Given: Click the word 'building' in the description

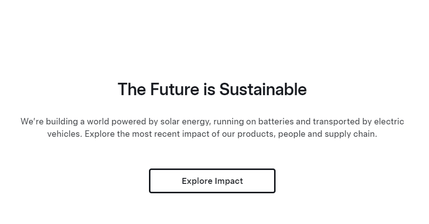Looking at the screenshot, I should (62, 121).
